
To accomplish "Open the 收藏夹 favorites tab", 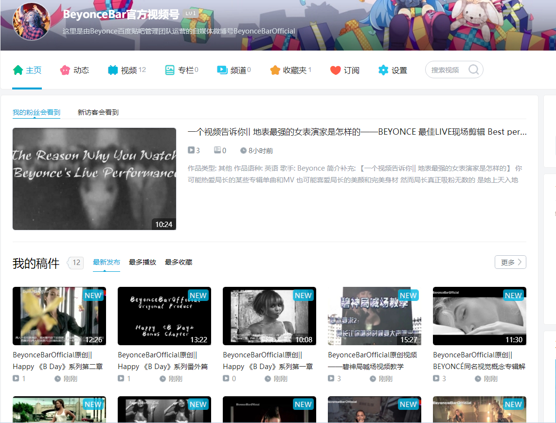I will tap(291, 70).
